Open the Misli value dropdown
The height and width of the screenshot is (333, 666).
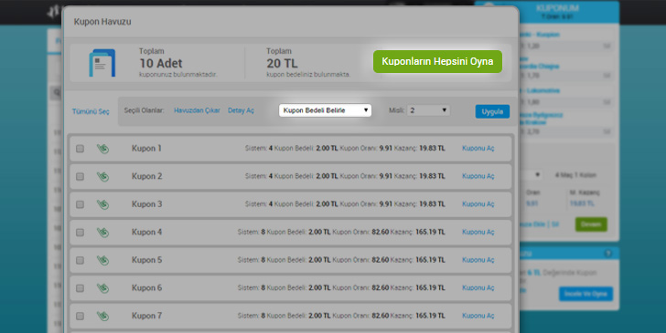tap(428, 110)
